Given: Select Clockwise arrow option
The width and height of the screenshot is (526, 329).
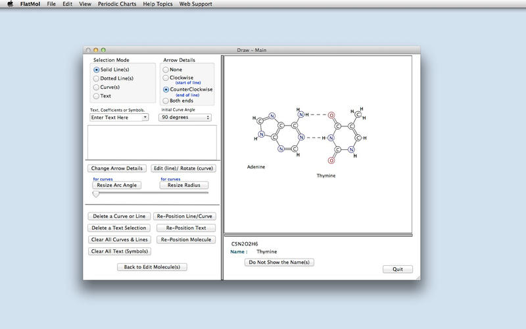Looking at the screenshot, I should [166, 78].
